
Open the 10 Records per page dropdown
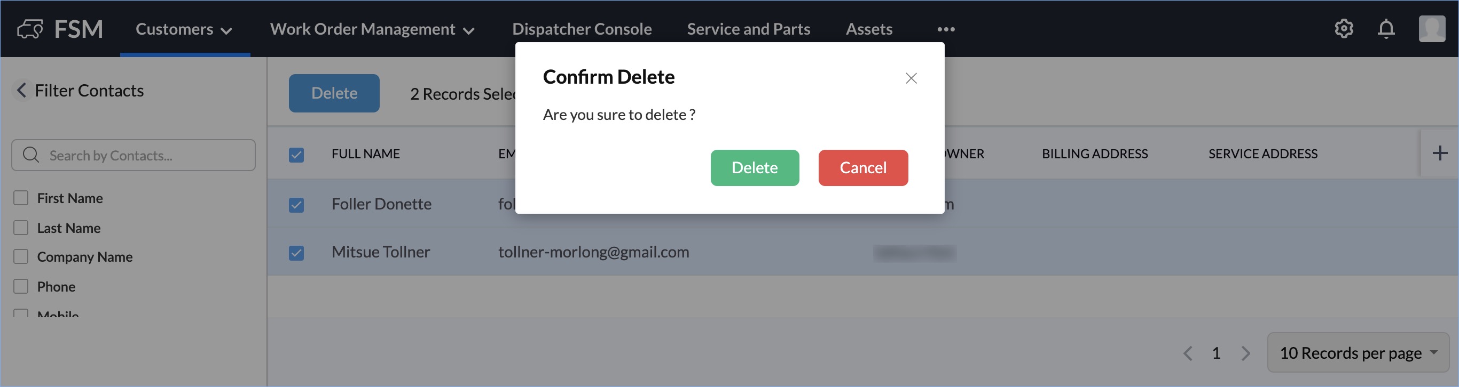pyautogui.click(x=1357, y=353)
